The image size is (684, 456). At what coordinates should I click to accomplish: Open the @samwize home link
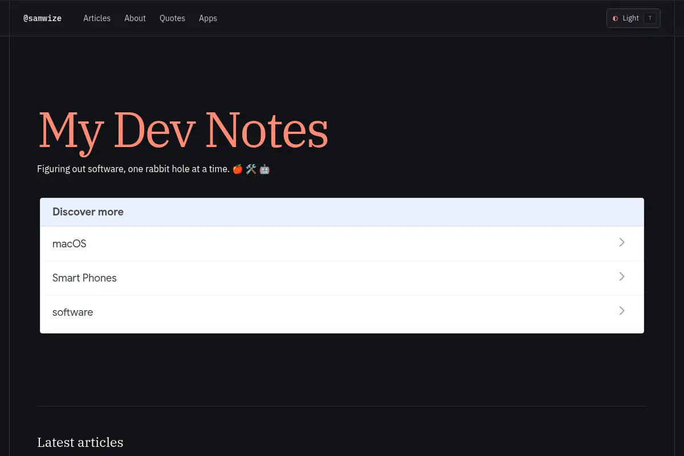point(42,18)
